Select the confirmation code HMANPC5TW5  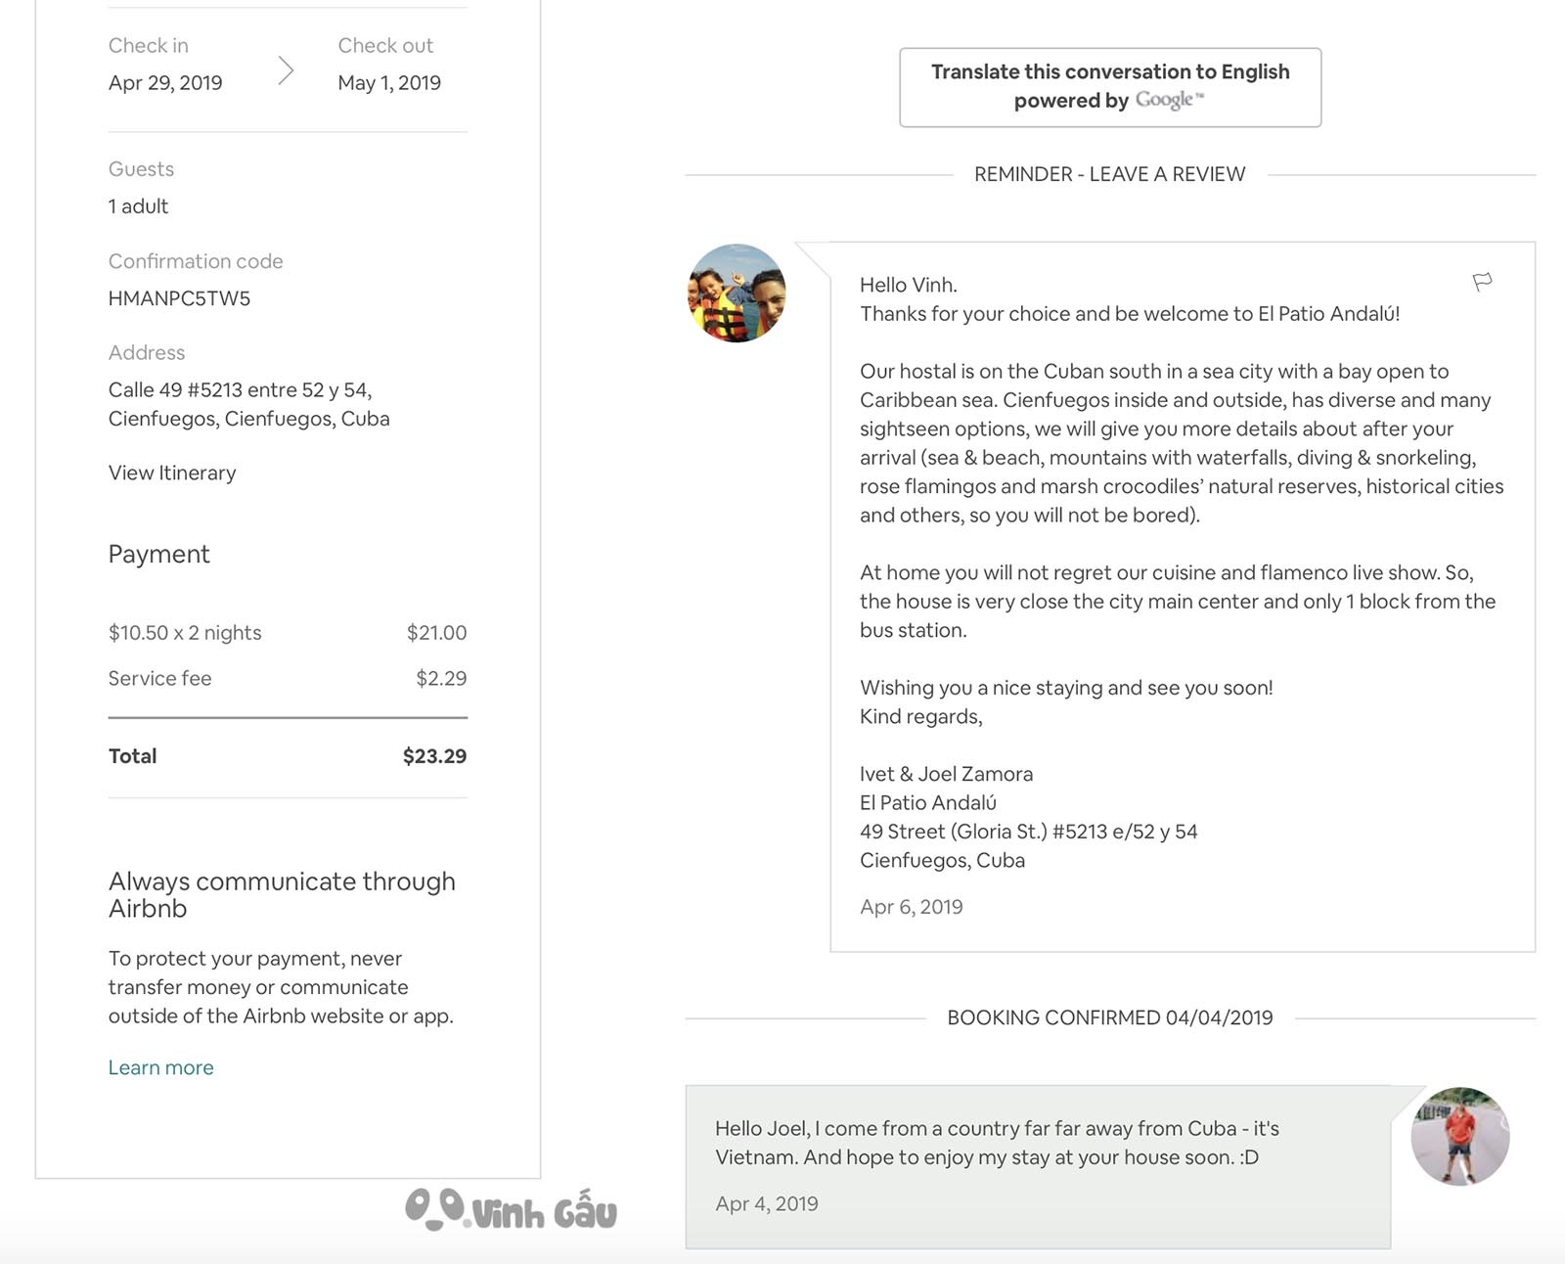point(179,298)
